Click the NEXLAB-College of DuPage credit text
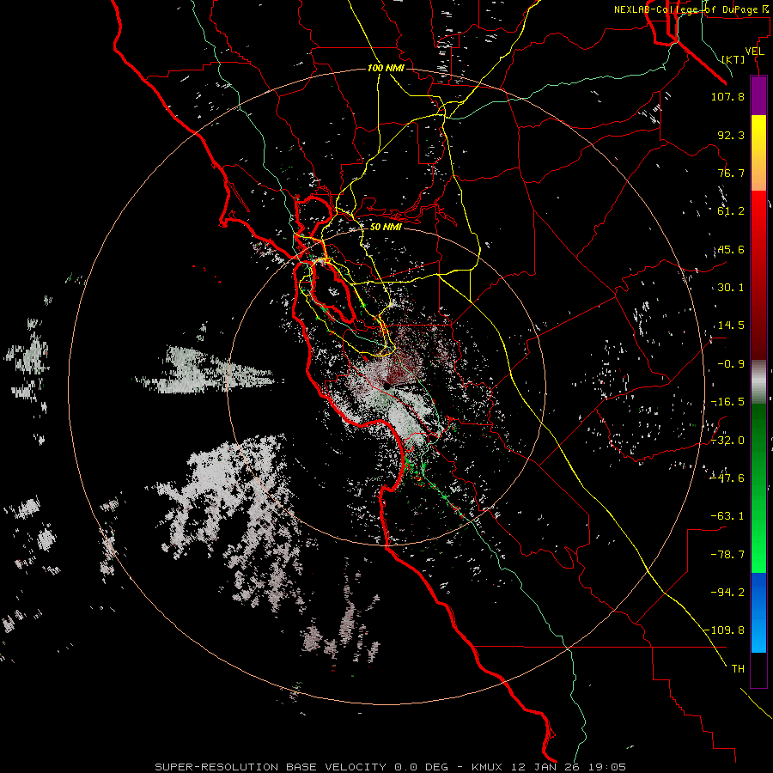Screen dimensions: 773x773 693,9
